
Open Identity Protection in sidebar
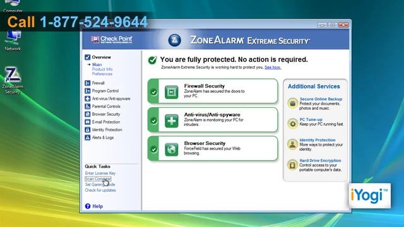(107, 130)
